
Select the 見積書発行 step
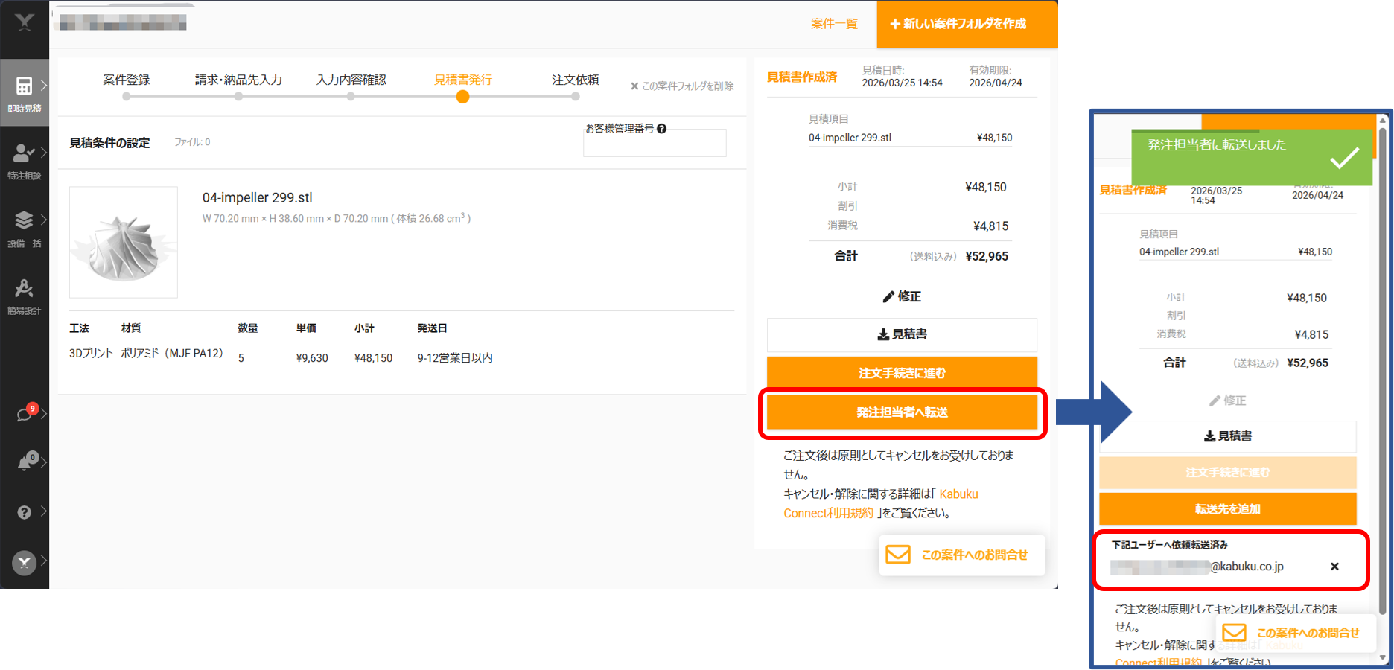[463, 80]
